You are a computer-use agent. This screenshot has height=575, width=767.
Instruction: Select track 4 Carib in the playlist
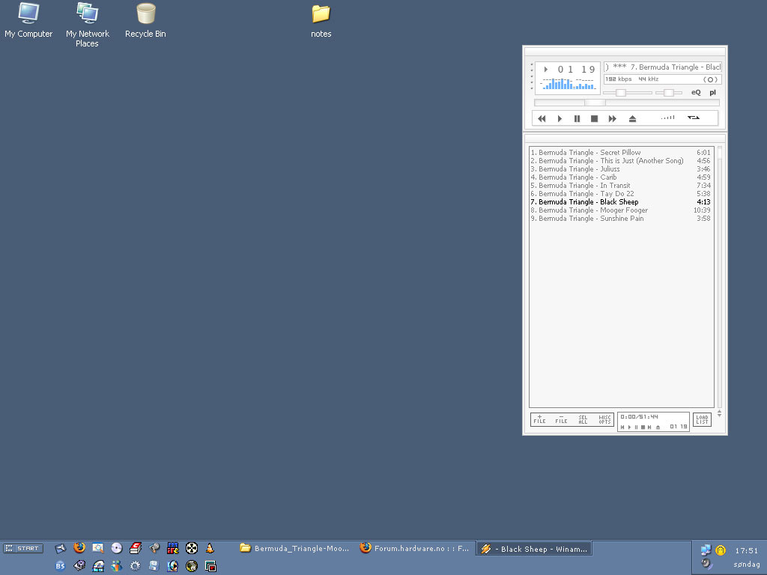(x=621, y=177)
